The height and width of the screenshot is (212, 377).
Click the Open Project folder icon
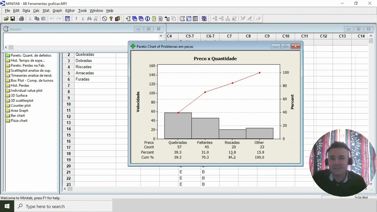pos(6,19)
